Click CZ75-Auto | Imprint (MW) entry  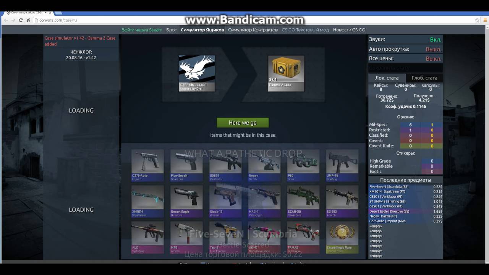click(405, 221)
